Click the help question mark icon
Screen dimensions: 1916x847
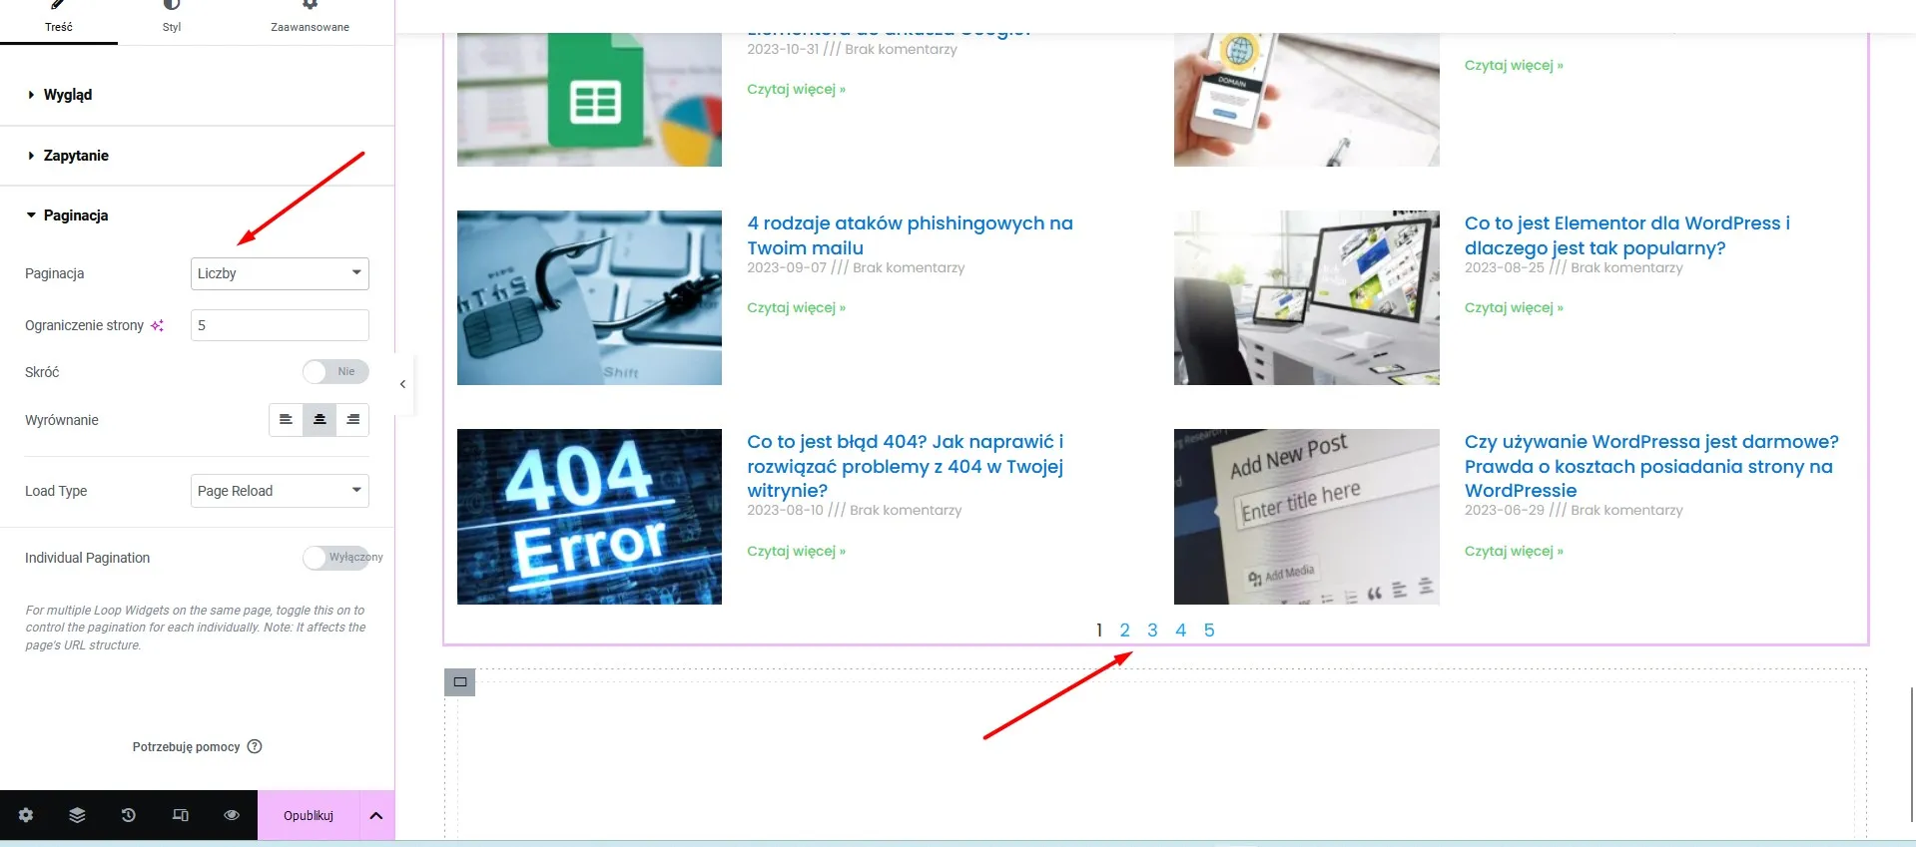click(x=255, y=746)
